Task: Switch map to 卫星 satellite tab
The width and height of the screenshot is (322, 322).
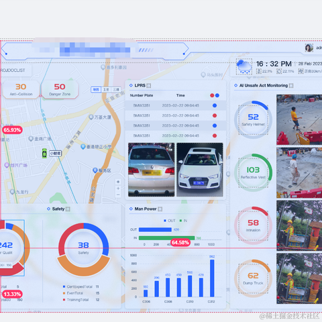Action: tap(106, 90)
